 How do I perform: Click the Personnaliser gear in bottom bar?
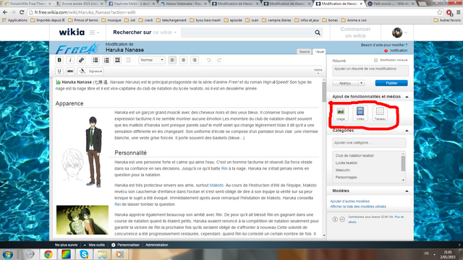[114, 245]
